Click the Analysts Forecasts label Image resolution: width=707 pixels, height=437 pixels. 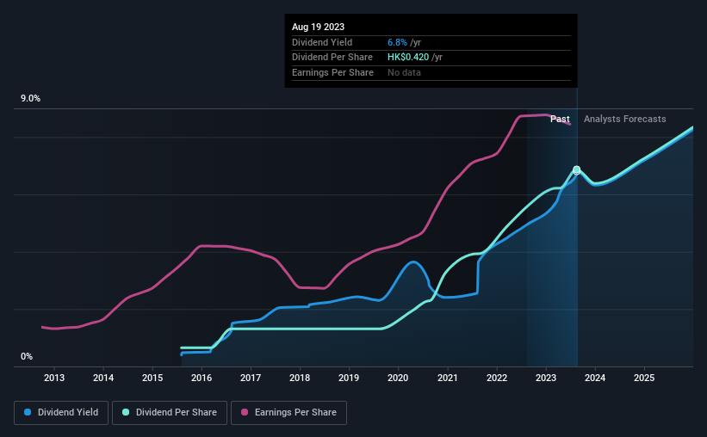625,119
